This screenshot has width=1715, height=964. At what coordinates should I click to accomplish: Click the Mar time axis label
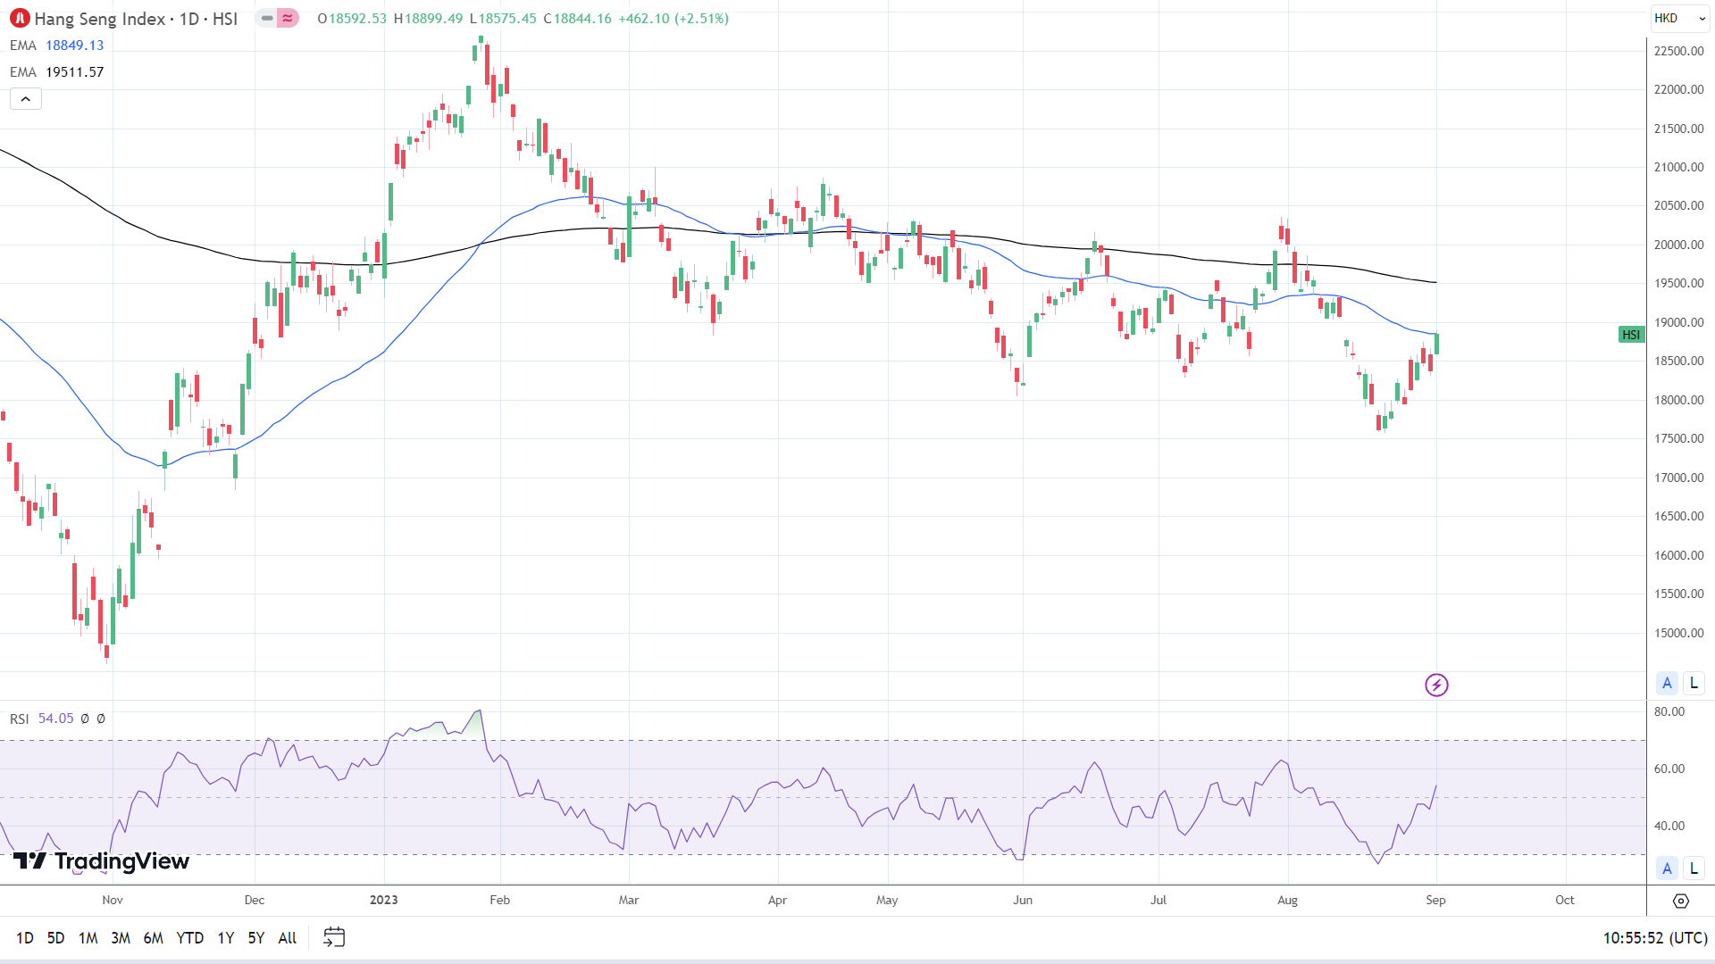tap(629, 901)
